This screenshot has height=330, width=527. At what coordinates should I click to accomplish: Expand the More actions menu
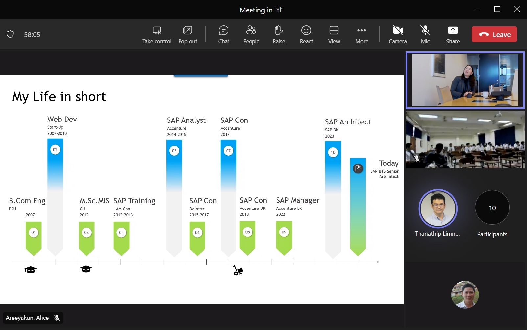(x=362, y=34)
